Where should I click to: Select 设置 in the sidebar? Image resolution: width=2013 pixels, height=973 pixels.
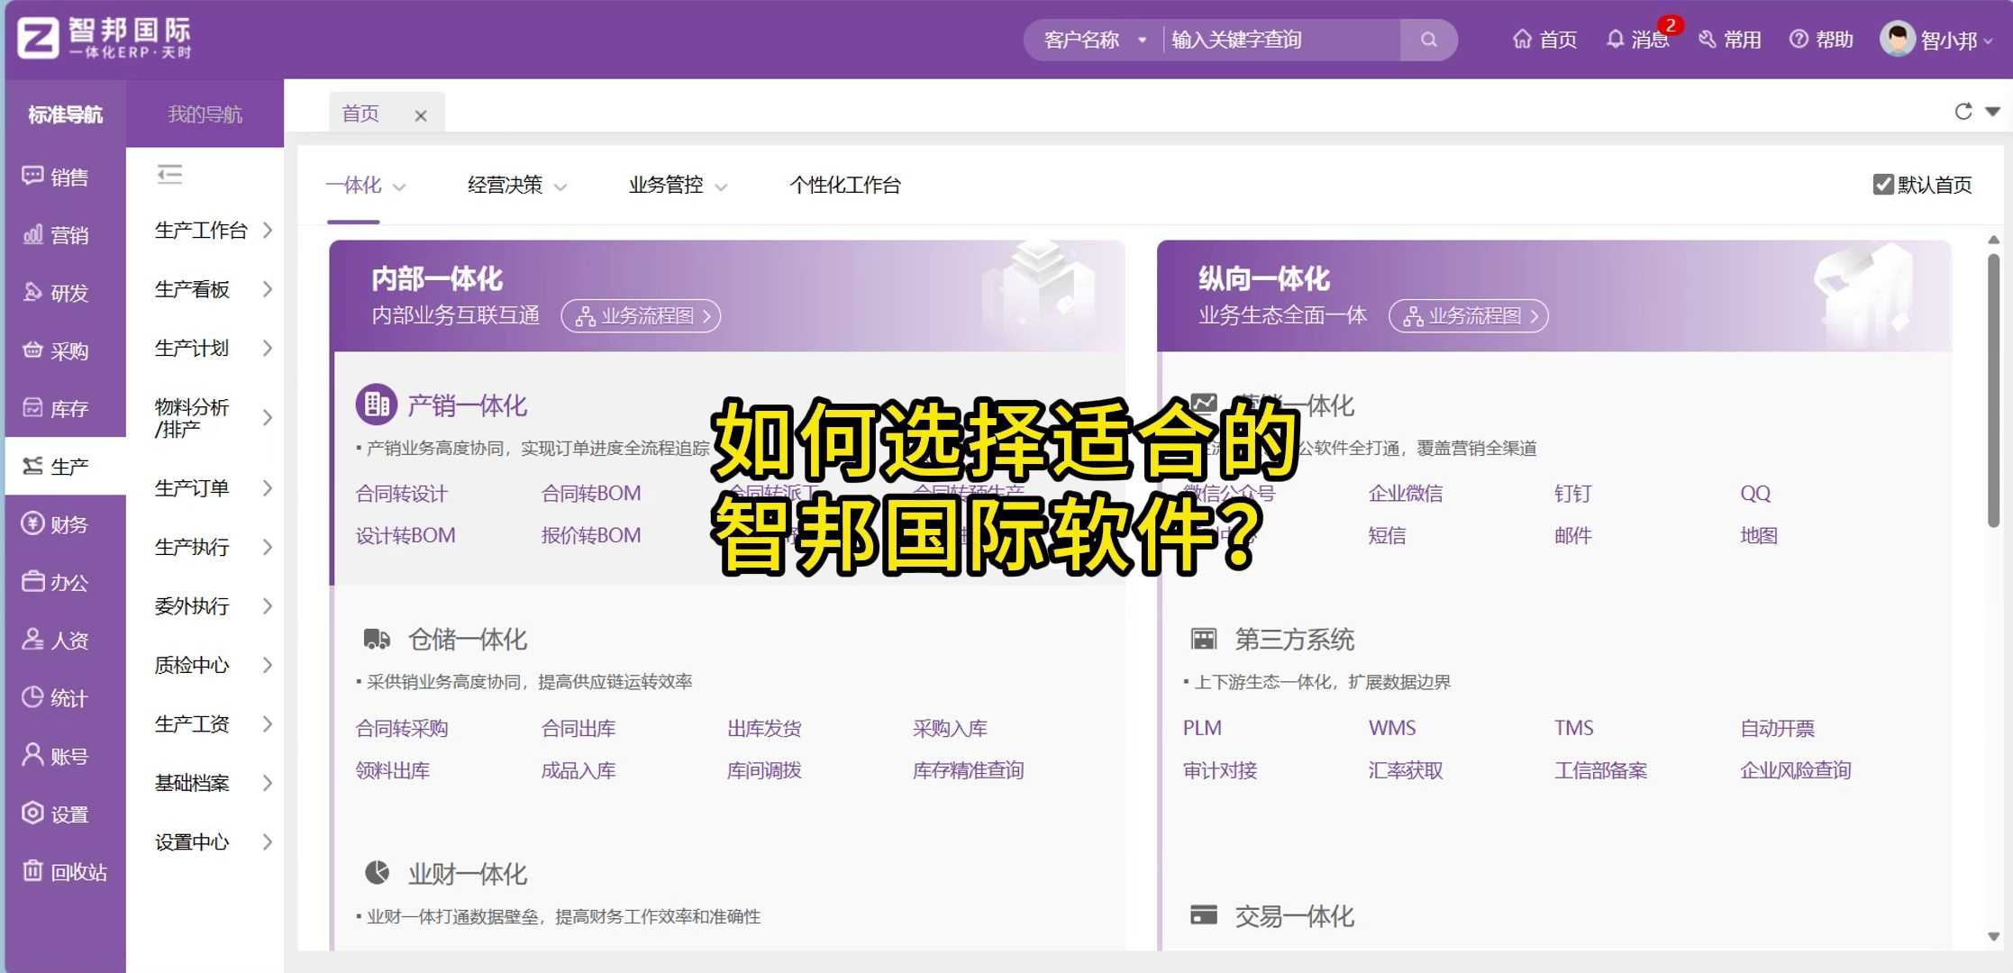(65, 814)
